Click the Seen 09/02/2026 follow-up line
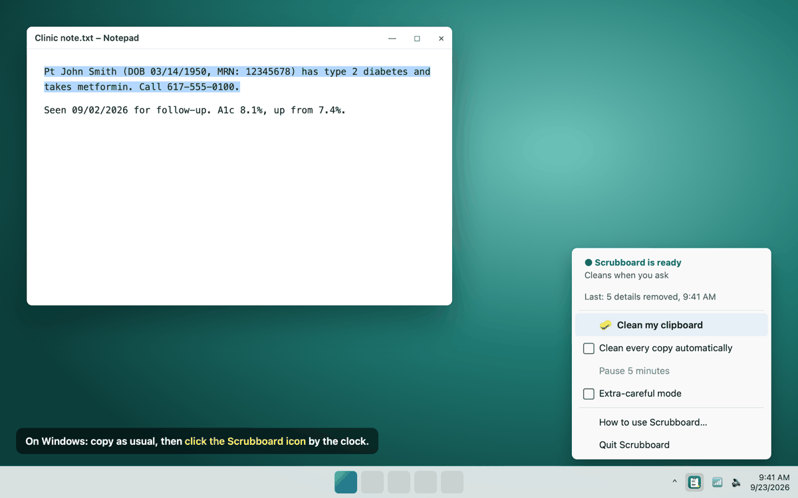 (x=195, y=110)
